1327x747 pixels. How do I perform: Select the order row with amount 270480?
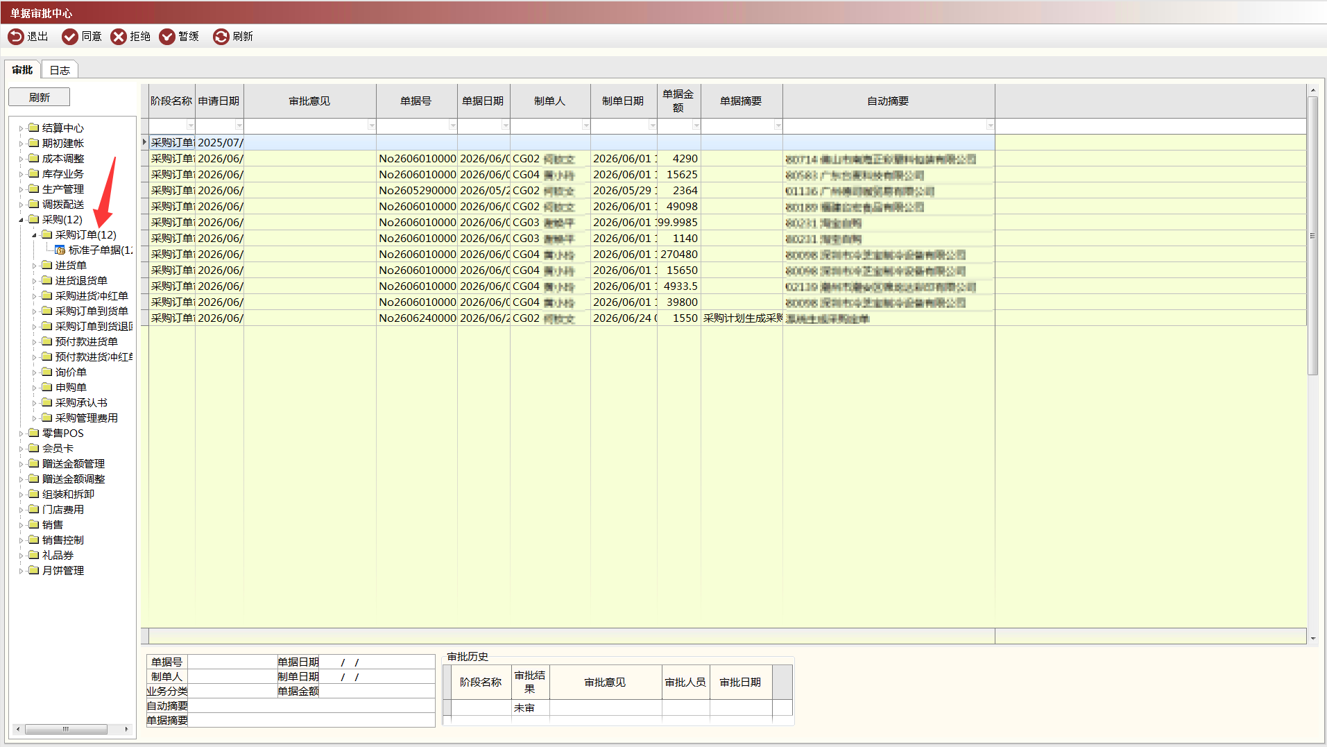coord(572,255)
